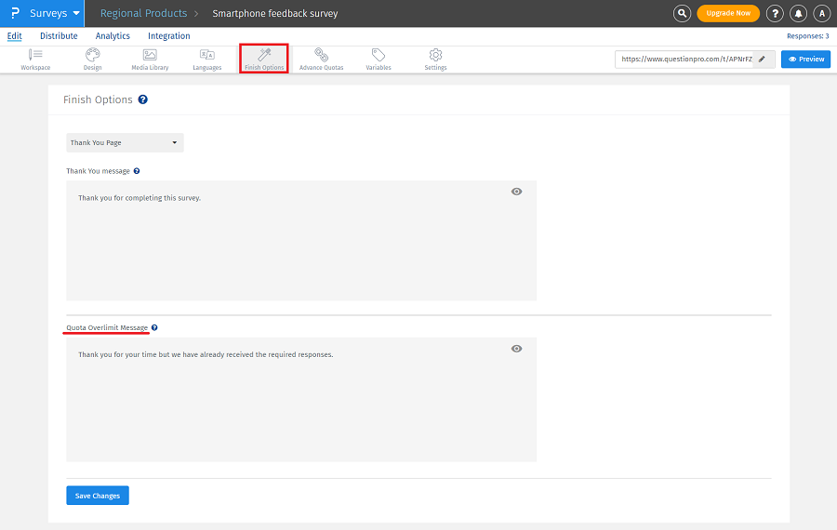Screen dimensions: 837x530
Task: Open the notifications bell icon
Action: (798, 14)
